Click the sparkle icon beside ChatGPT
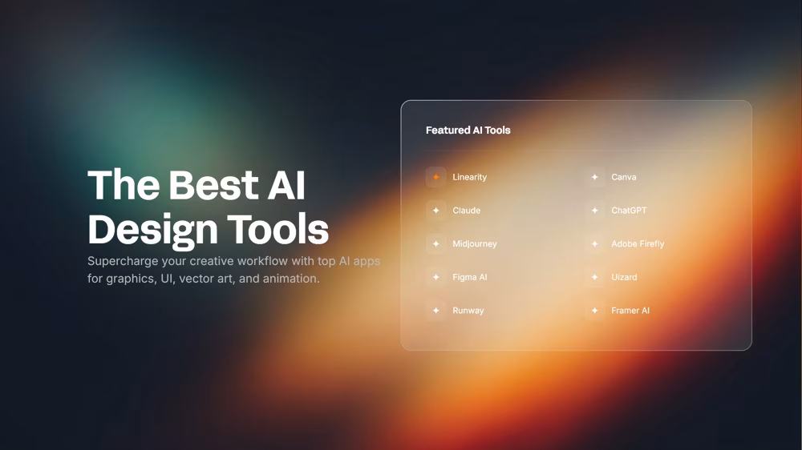 pyautogui.click(x=594, y=211)
